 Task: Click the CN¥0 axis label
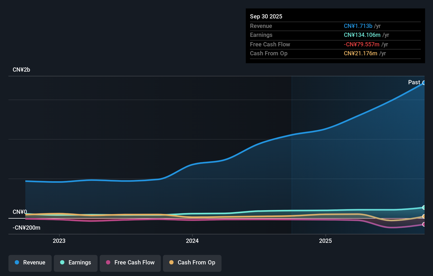point(20,212)
